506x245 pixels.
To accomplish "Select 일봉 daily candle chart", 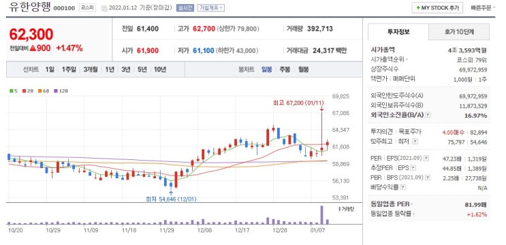I will pos(267,69).
